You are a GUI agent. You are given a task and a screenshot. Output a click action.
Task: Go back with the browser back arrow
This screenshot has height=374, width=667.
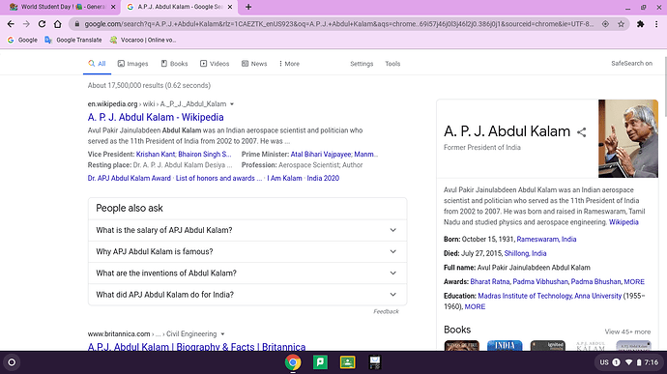[11, 24]
